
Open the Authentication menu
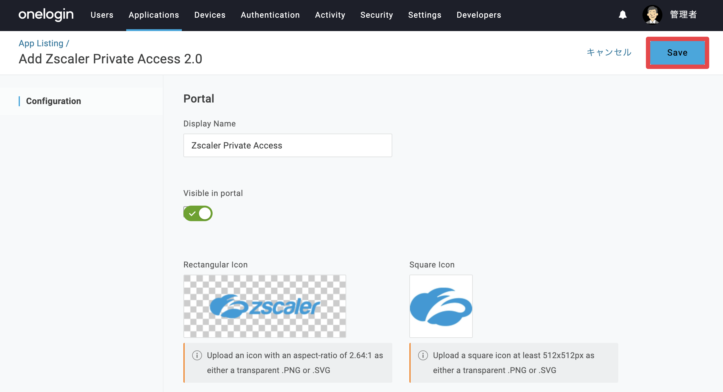point(270,15)
